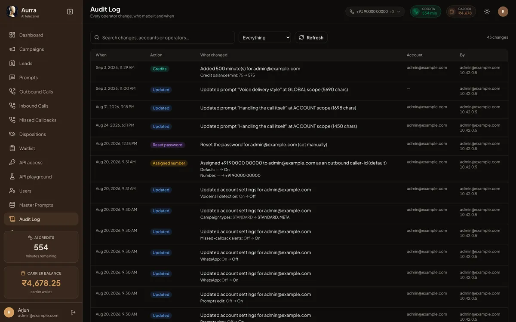The image size is (516, 322).
Task: Click the Account column header
Action: 415,55
